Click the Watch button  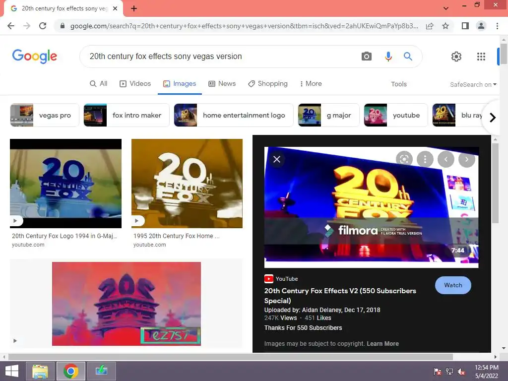pyautogui.click(x=453, y=285)
